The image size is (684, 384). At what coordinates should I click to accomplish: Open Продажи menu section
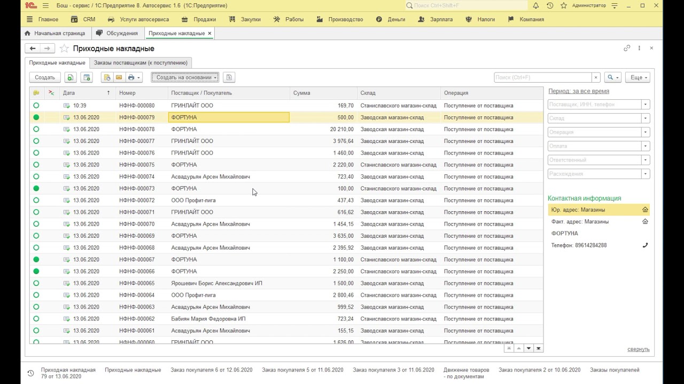[199, 19]
